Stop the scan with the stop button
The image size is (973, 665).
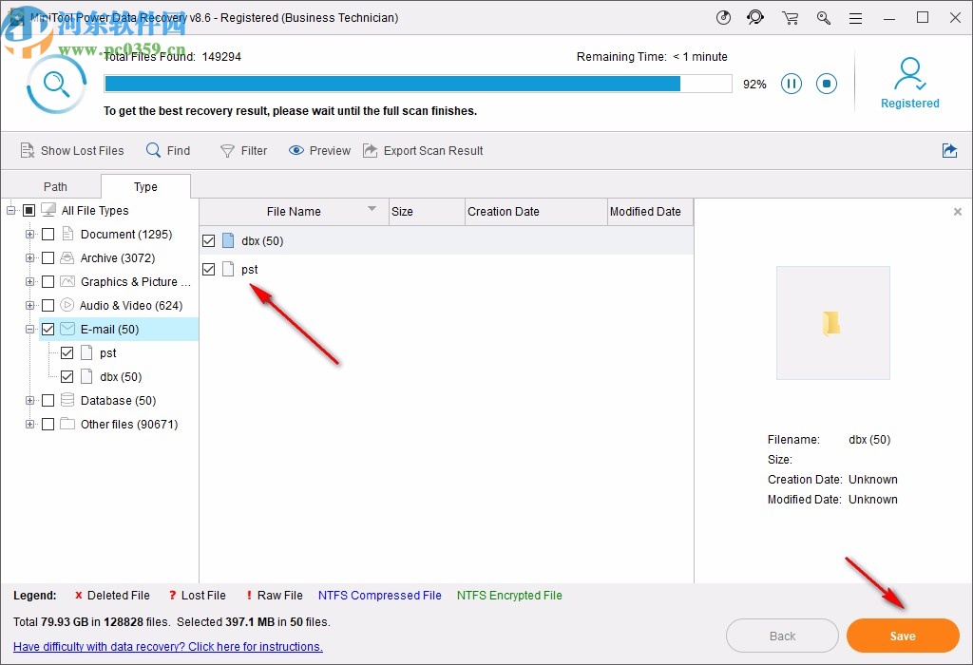pyautogui.click(x=827, y=84)
